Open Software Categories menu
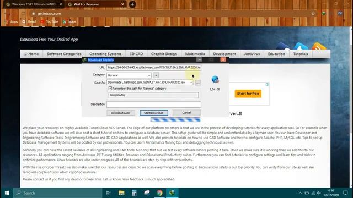The height and width of the screenshot is (198, 353). pyautogui.click(x=64, y=54)
